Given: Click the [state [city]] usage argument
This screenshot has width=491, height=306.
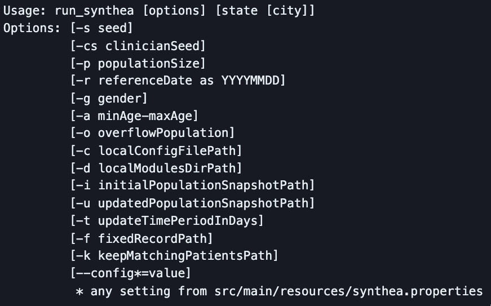Looking at the screenshot, I should tap(265, 11).
